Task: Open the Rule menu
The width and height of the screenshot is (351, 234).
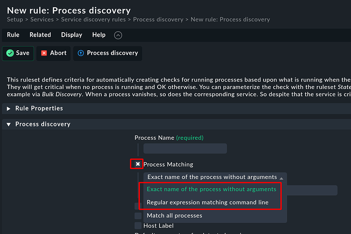Action: click(13, 35)
